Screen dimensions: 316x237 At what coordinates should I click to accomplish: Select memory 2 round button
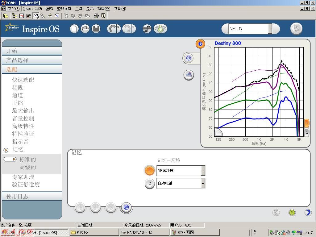[150, 183]
